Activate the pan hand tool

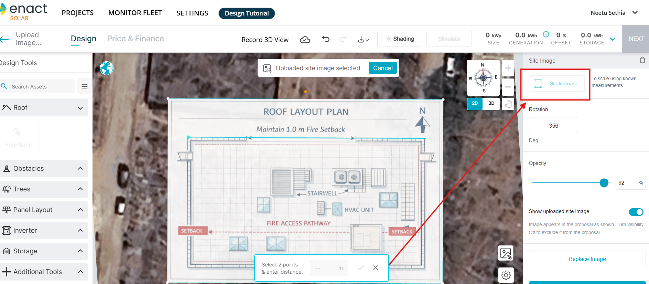tap(508, 104)
